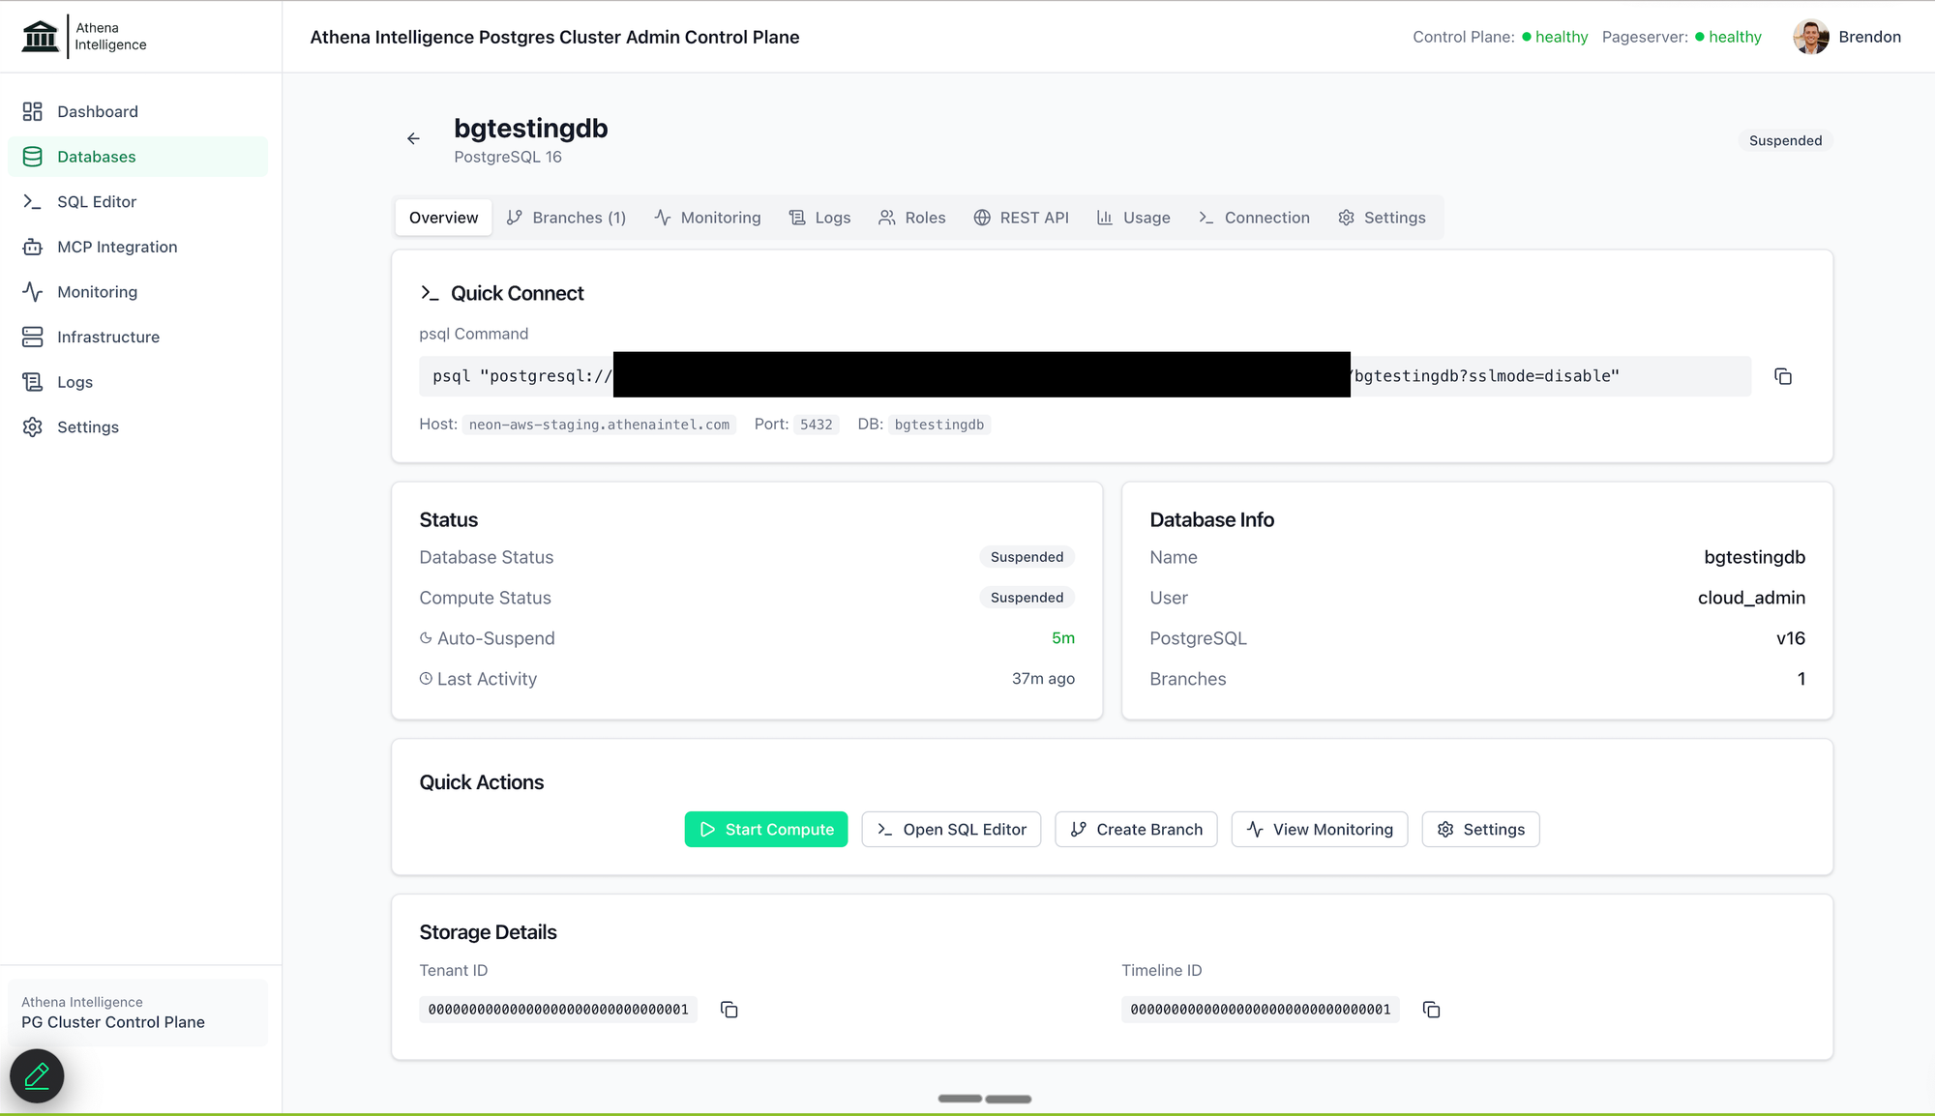Switch to the REST API tab
1935x1116 pixels.
click(1021, 218)
